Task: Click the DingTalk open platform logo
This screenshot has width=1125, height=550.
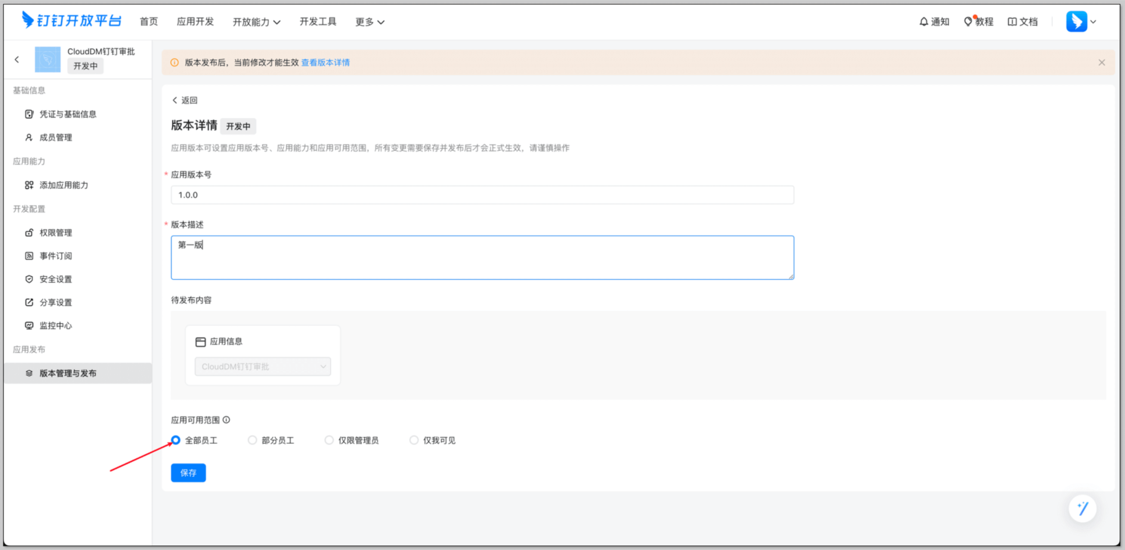Action: (71, 20)
